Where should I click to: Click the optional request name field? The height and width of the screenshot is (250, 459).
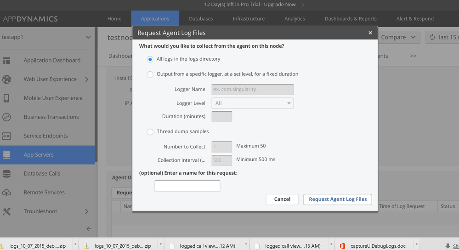pyautogui.click(x=187, y=186)
